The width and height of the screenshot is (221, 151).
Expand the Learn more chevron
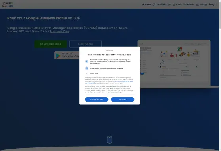point(87,73)
